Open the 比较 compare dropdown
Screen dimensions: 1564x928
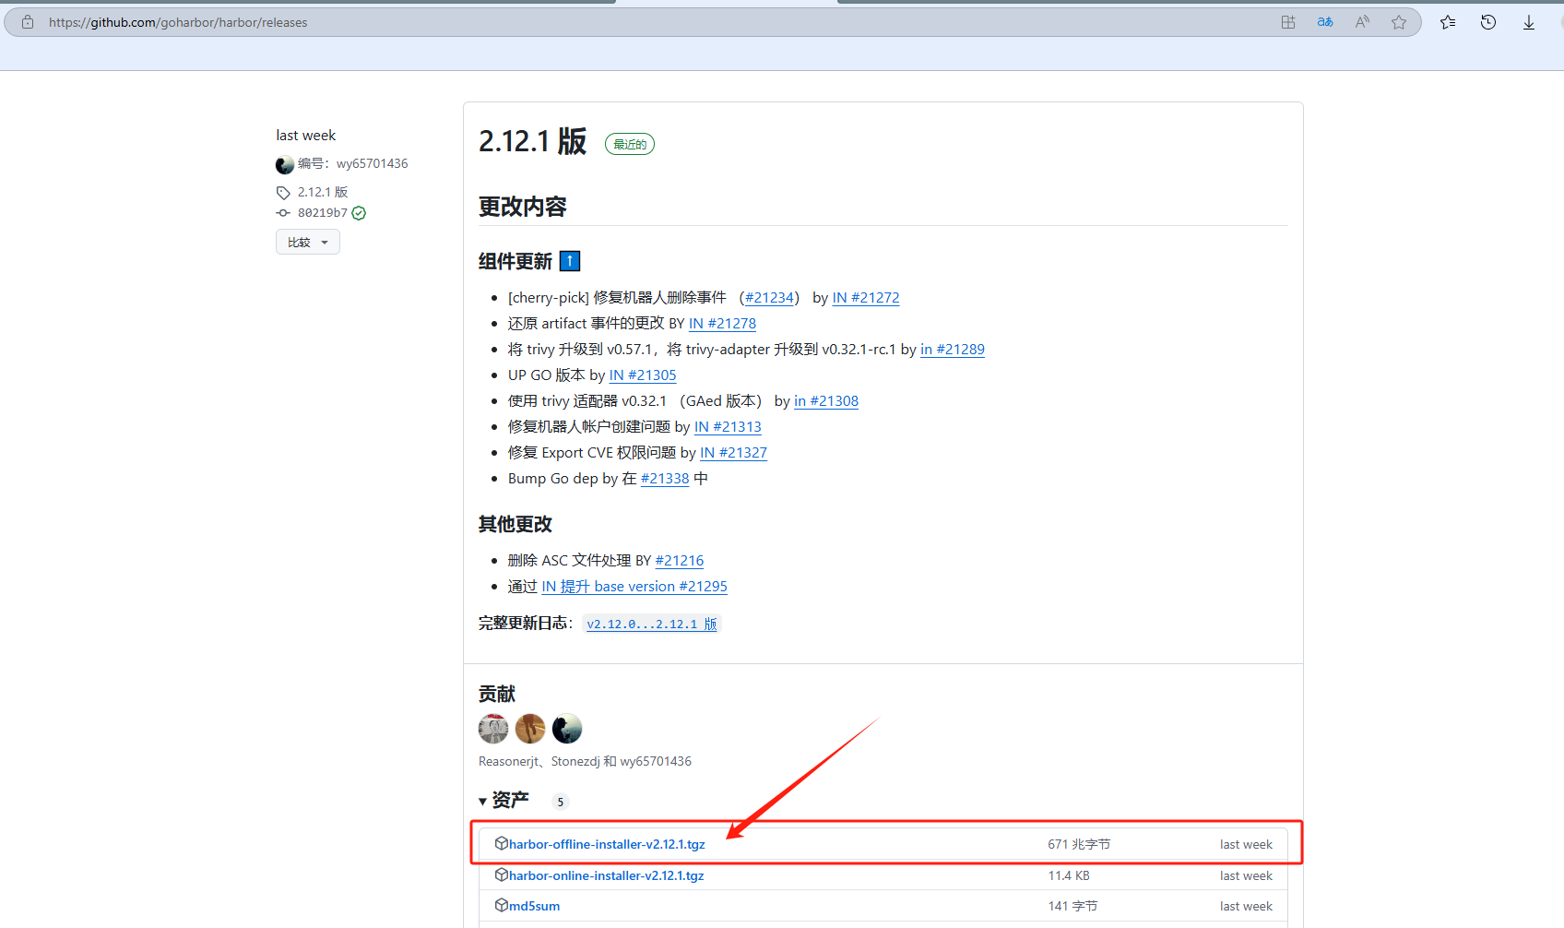click(308, 242)
